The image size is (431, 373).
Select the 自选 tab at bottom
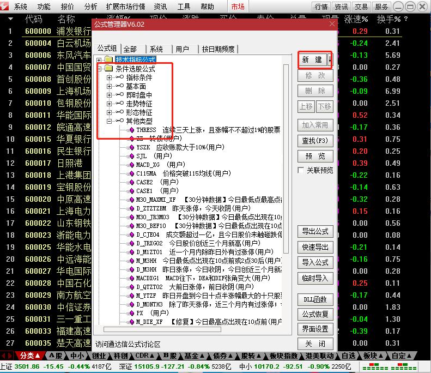click(x=349, y=356)
